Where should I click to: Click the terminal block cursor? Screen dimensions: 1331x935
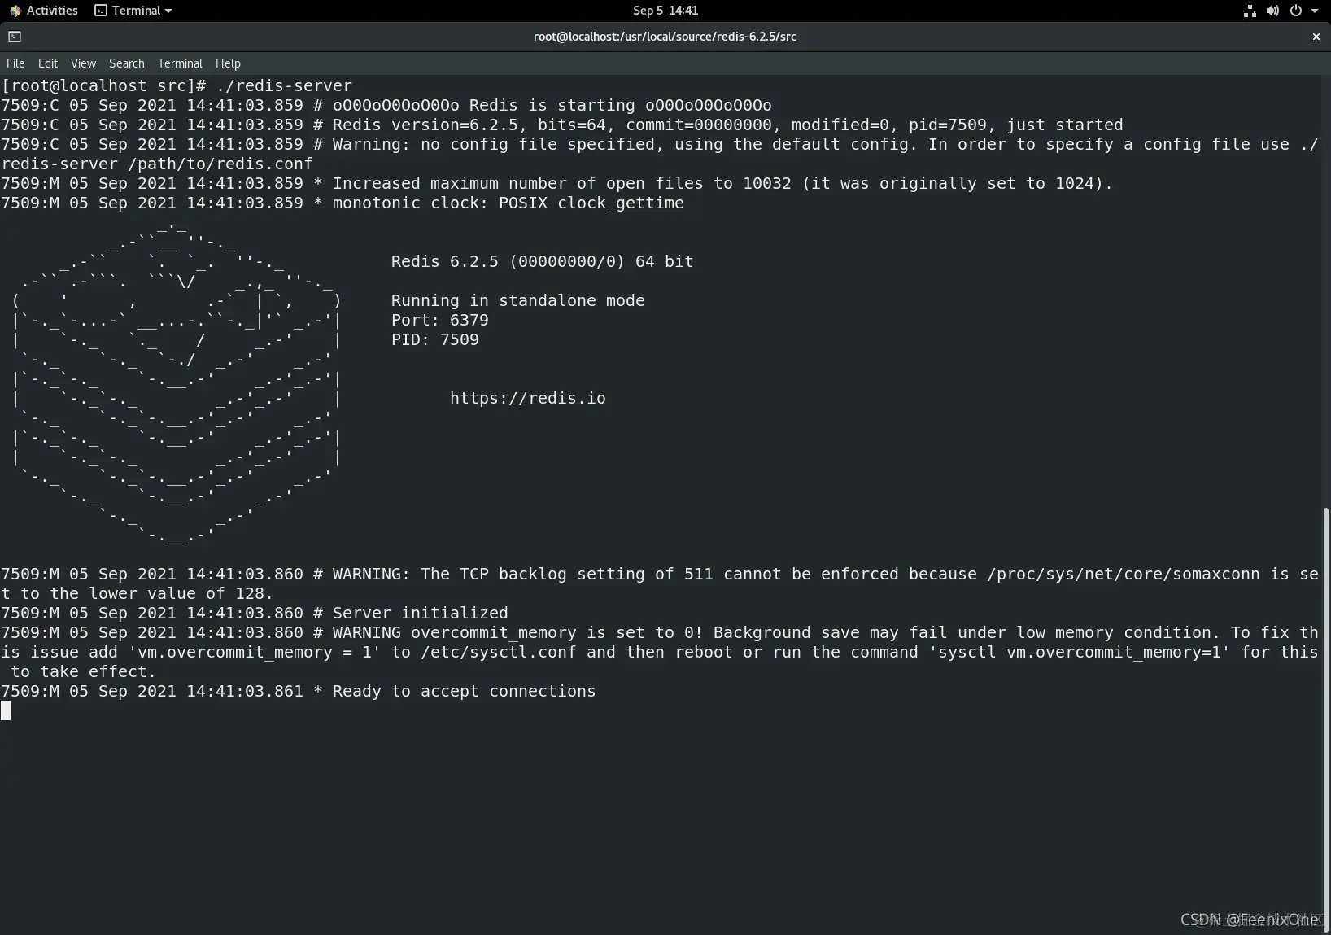(6, 710)
